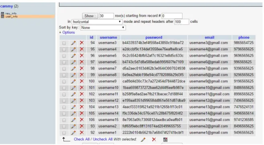
Task: Delete the username6 record
Action: [82, 62]
